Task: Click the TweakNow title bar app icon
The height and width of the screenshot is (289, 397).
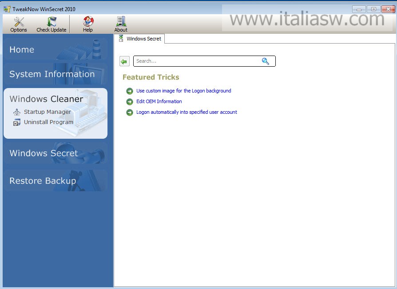Action: click(x=7, y=9)
